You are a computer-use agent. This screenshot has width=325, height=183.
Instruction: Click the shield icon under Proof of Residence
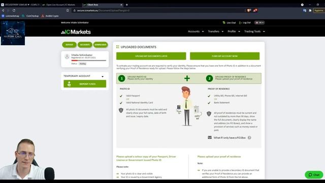pyautogui.click(x=209, y=114)
